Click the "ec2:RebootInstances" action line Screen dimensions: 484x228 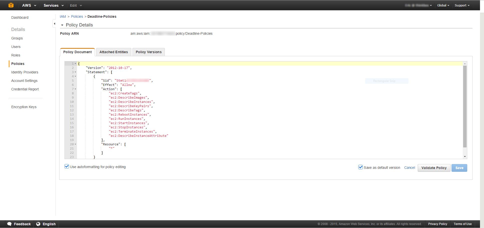click(130, 114)
